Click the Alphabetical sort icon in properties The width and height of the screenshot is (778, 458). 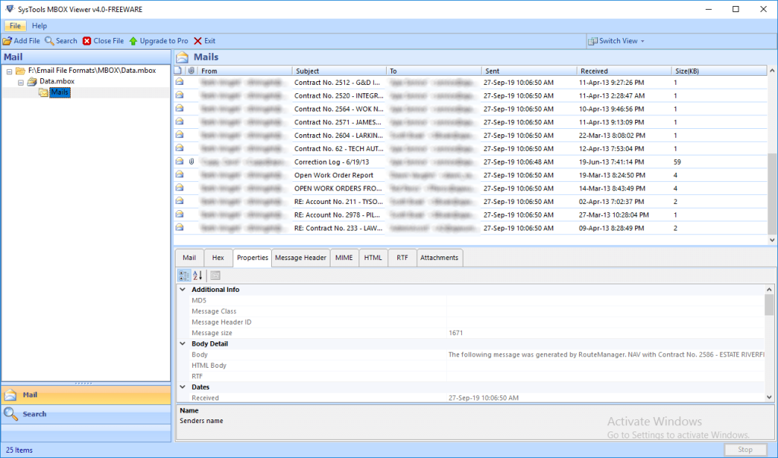tap(198, 276)
